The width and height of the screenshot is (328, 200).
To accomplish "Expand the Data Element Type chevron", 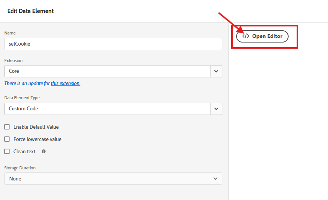I will click(216, 109).
